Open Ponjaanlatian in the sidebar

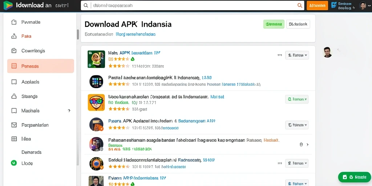click(35, 125)
